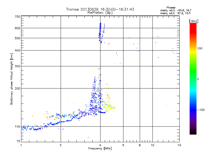Viewport: 211px width, 158px height.
Task: Click the y-axis label '750'
Action: (x=17, y=17)
